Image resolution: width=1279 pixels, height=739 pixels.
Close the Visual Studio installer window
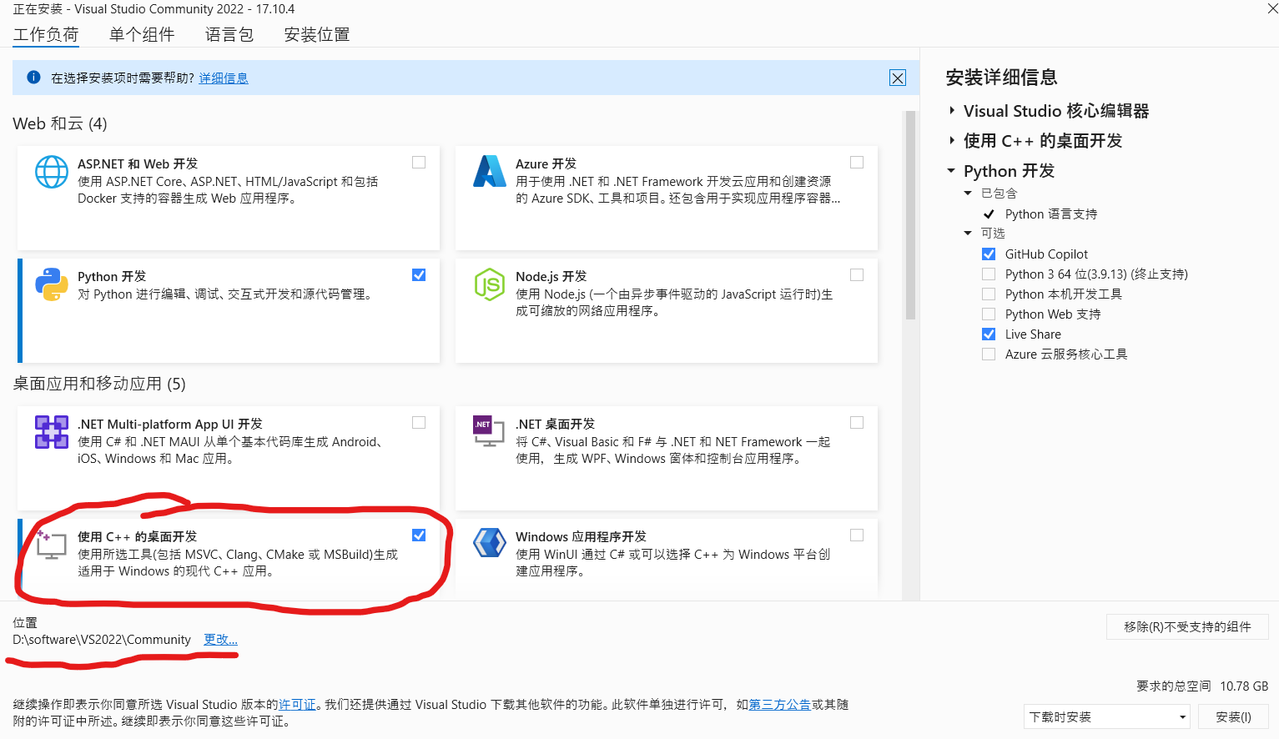click(1271, 9)
